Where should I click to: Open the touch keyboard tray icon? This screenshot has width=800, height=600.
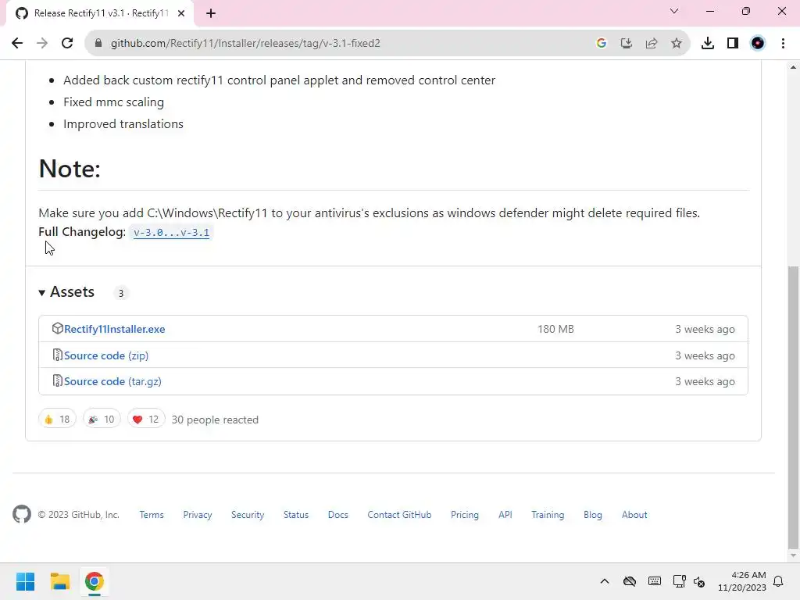pos(655,581)
